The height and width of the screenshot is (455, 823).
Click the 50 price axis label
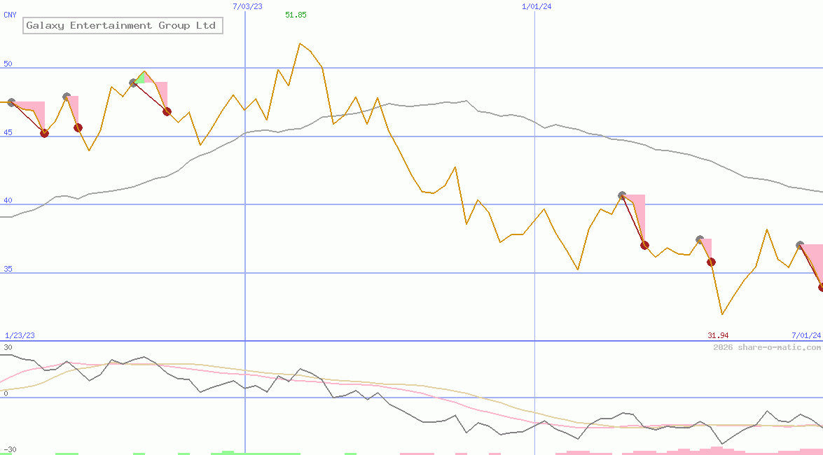(8, 64)
